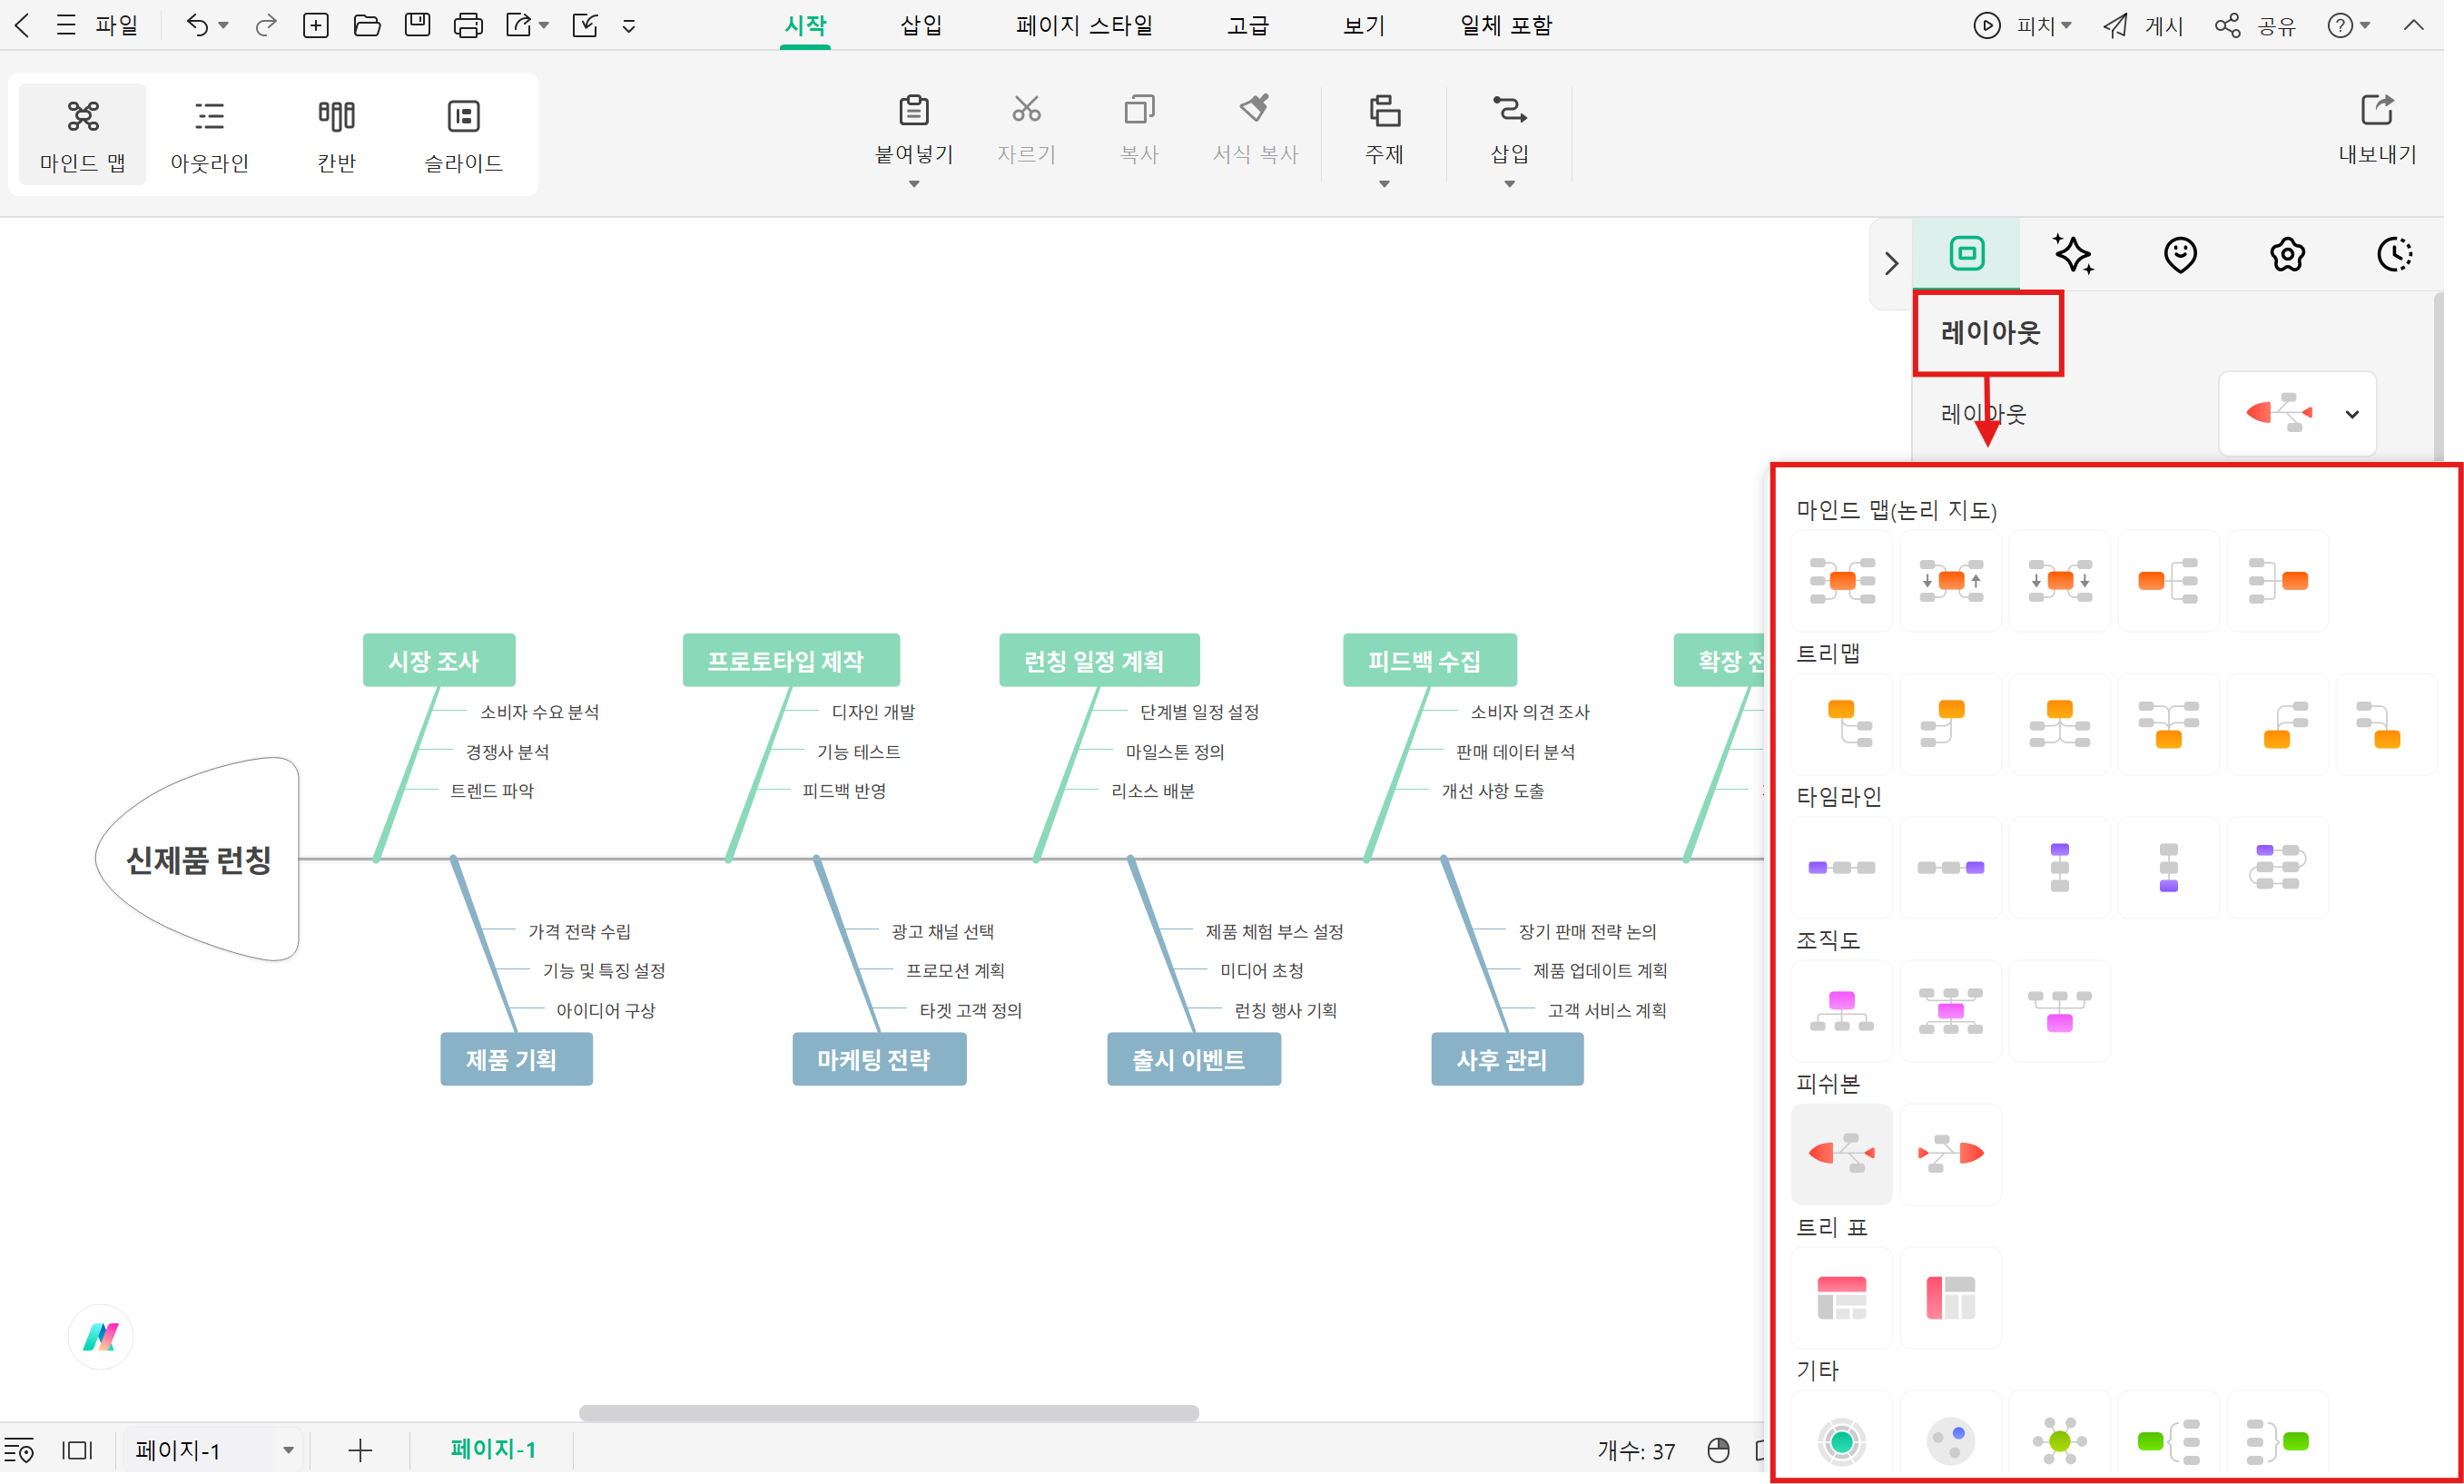
Task: Select the 마케팅 전략 branch node
Action: 879,1059
